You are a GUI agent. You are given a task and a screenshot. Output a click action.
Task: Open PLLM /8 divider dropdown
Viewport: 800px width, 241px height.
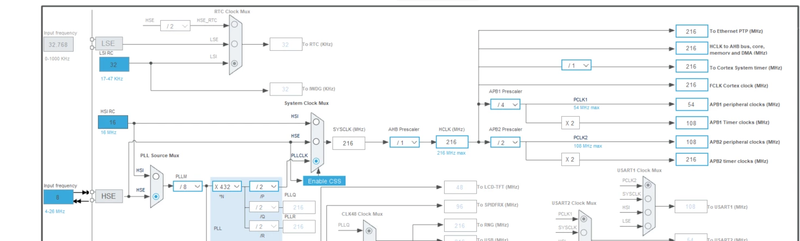188,186
